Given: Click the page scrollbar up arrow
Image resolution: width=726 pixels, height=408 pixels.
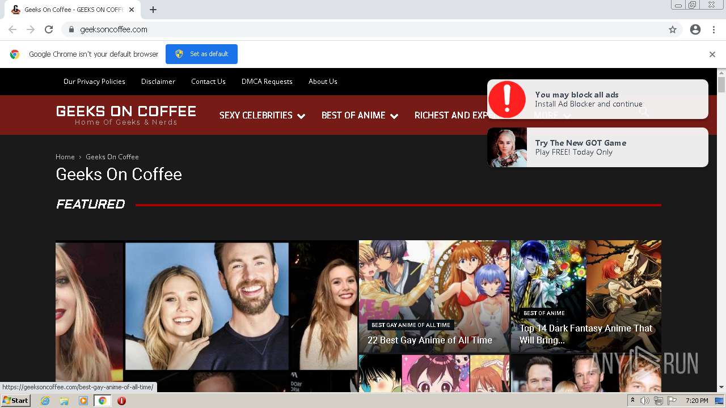Looking at the screenshot, I should tap(721, 73).
